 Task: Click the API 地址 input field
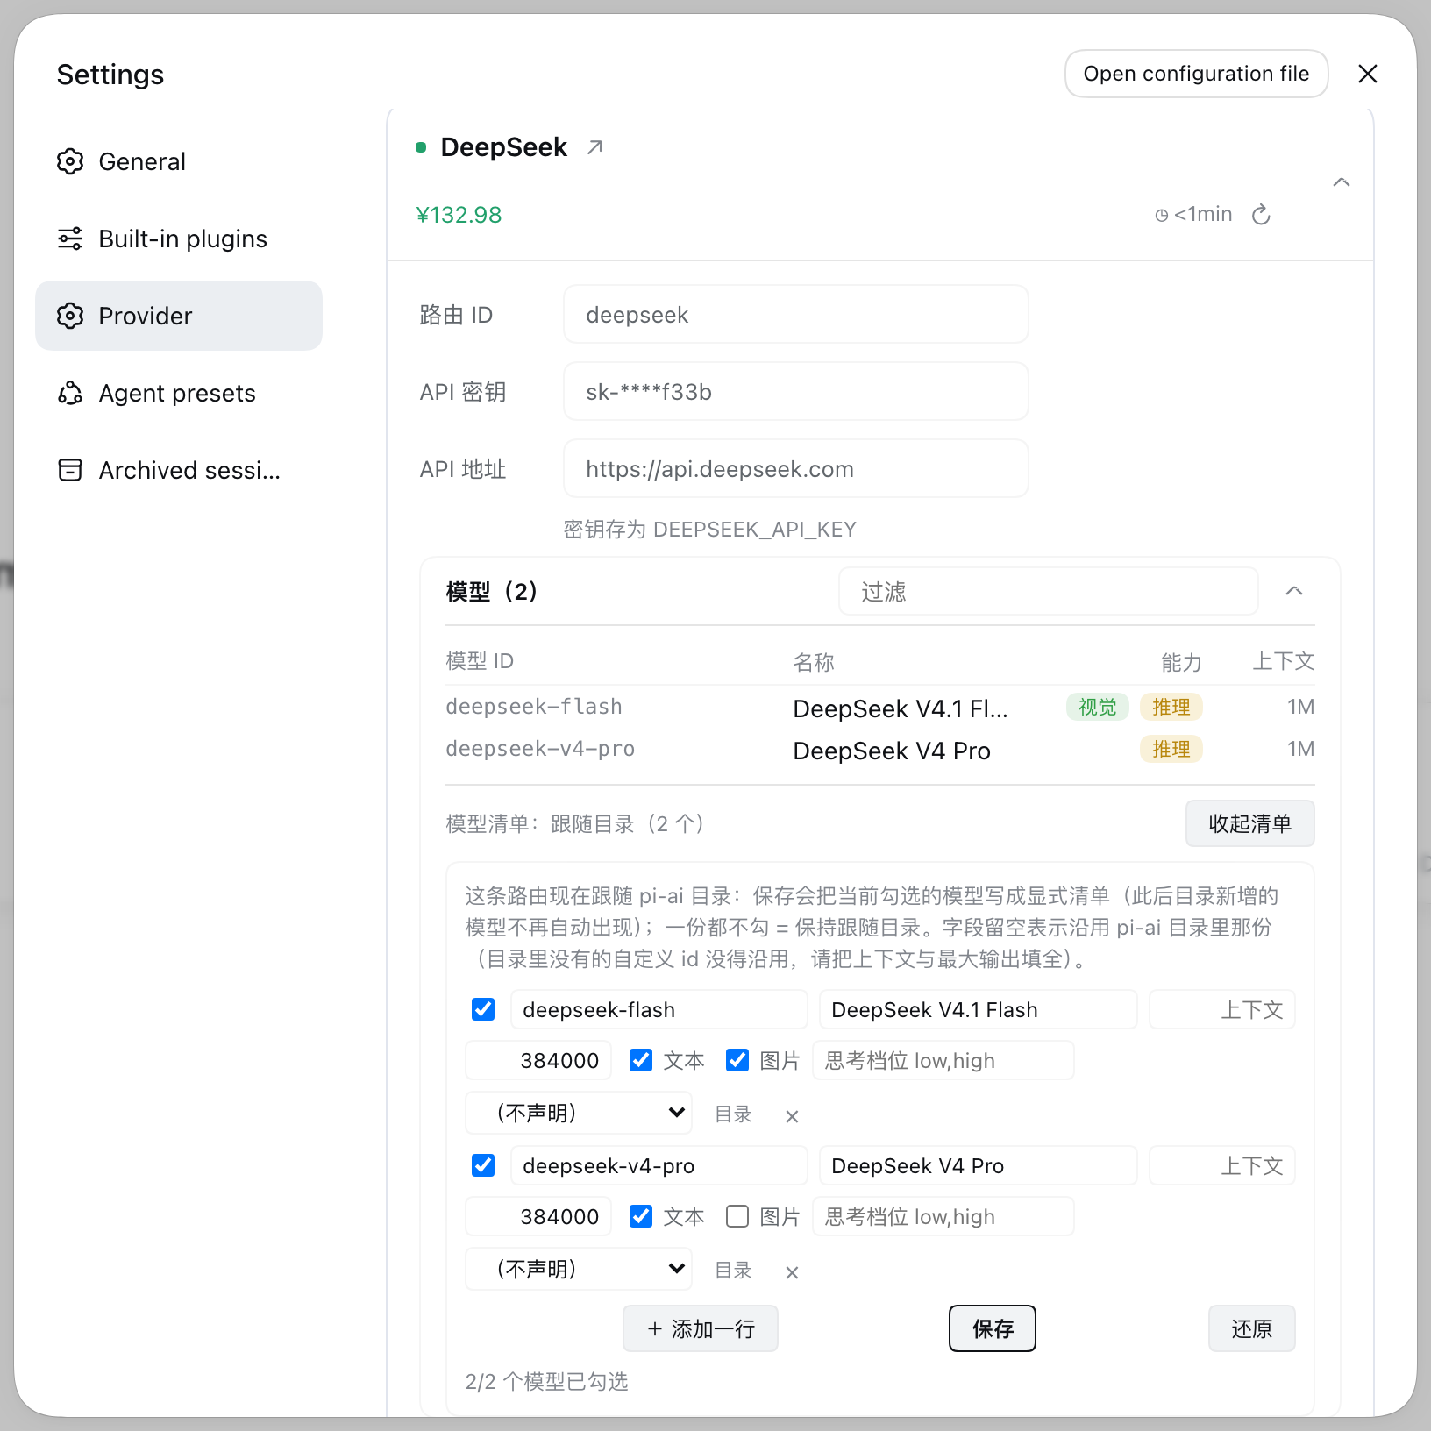click(796, 468)
